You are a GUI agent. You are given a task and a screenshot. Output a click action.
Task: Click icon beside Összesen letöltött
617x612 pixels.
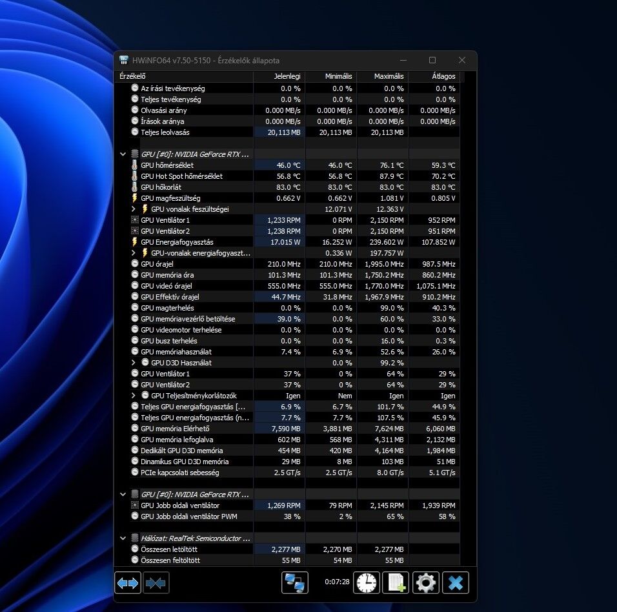tap(135, 549)
